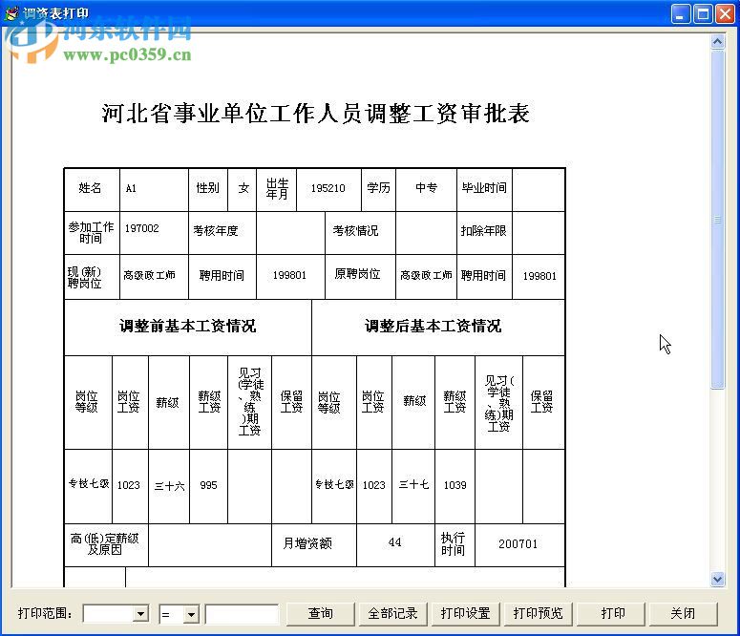This screenshot has width=740, height=636.
Task: Click the '现(新)聘岗位' label cell
Action: coord(92,277)
